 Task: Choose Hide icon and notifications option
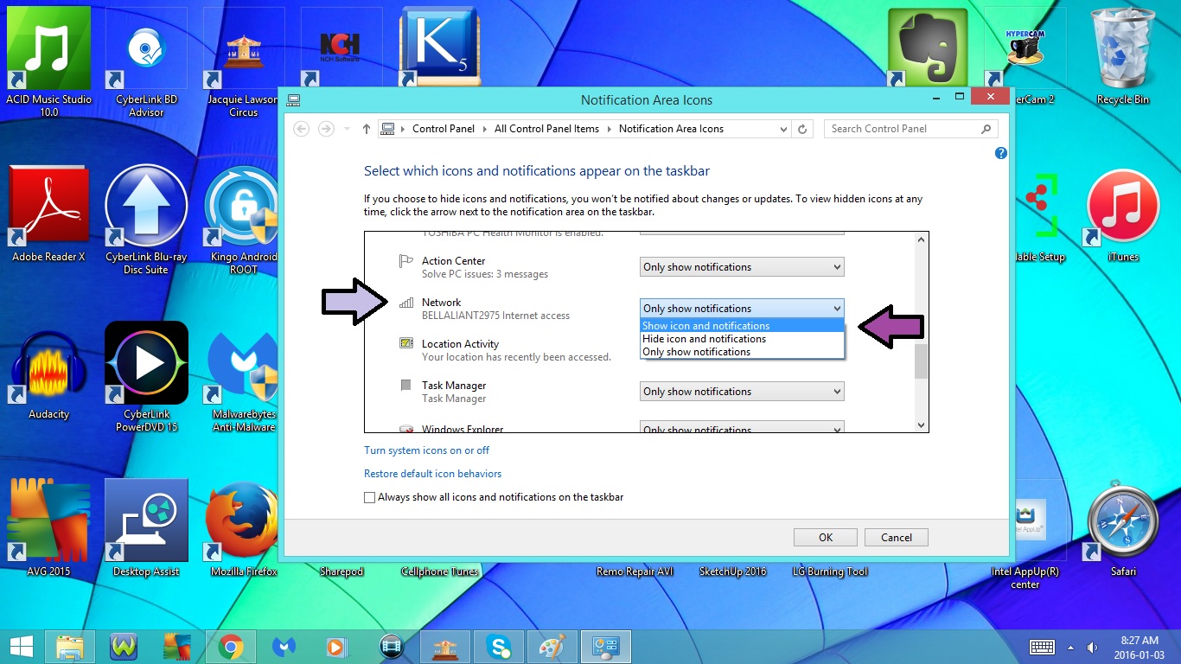click(x=742, y=339)
